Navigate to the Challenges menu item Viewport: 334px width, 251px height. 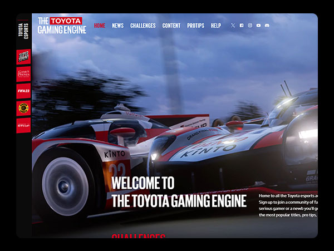(x=143, y=26)
